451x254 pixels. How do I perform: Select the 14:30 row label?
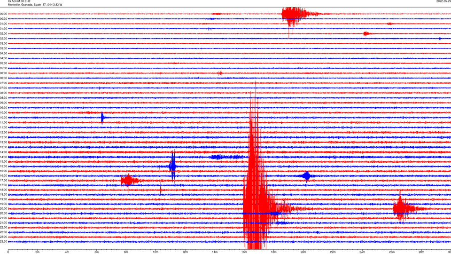[x=3, y=157]
